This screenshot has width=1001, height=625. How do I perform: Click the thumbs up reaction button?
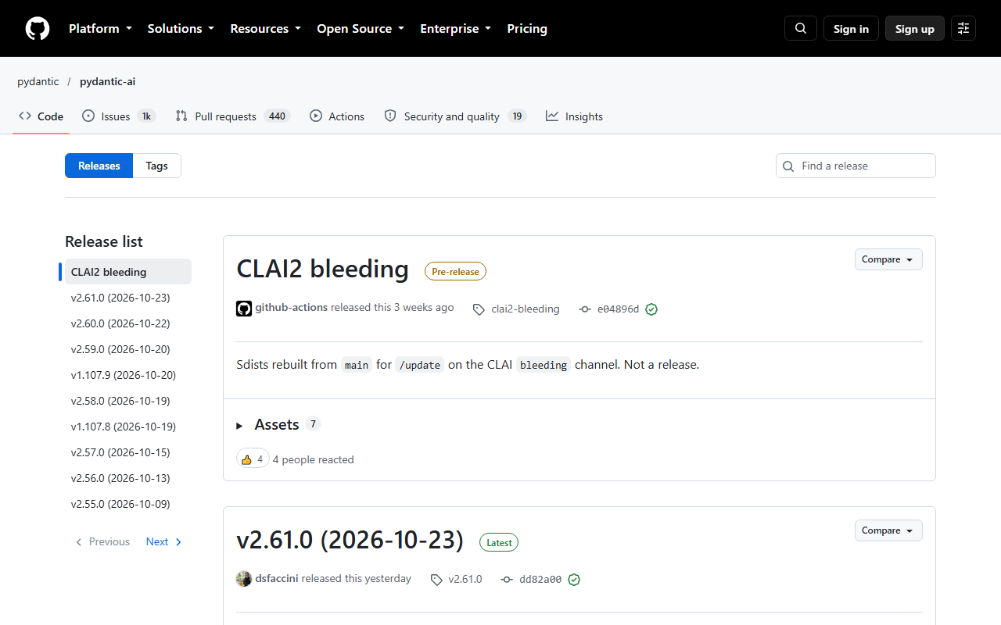click(x=253, y=459)
